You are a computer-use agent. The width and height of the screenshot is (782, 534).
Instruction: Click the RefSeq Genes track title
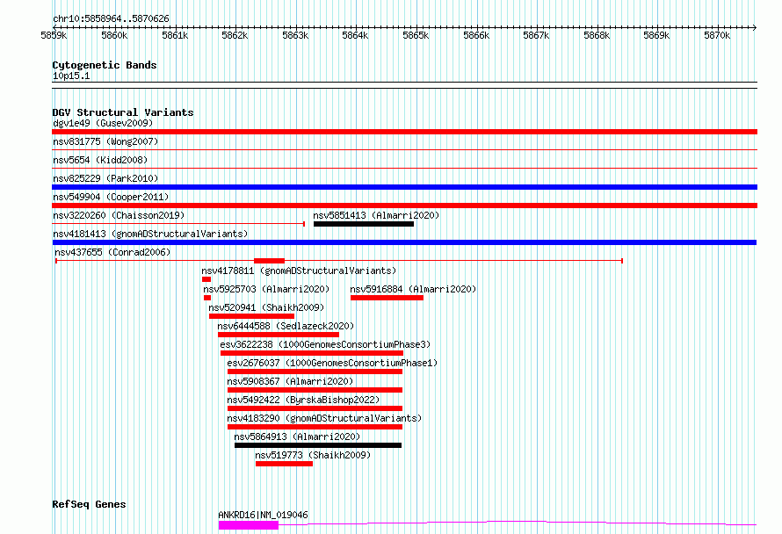(x=89, y=504)
